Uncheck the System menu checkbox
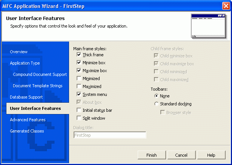The width and height of the screenshot is (232, 165). tap(79, 94)
